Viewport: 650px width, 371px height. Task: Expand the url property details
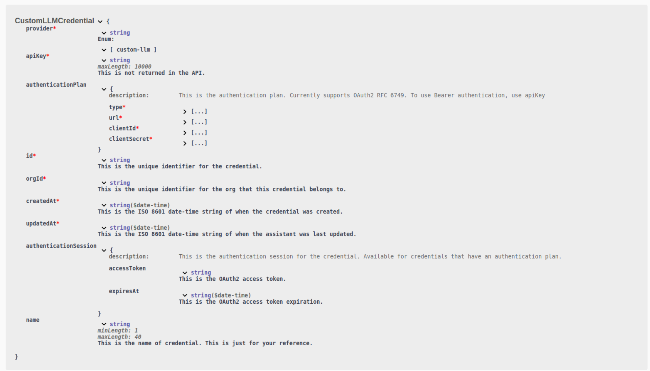(x=185, y=122)
